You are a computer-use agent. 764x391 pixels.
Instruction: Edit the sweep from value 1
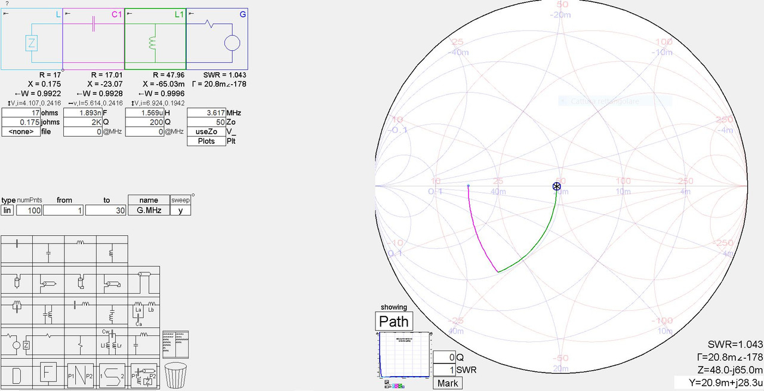click(x=64, y=210)
